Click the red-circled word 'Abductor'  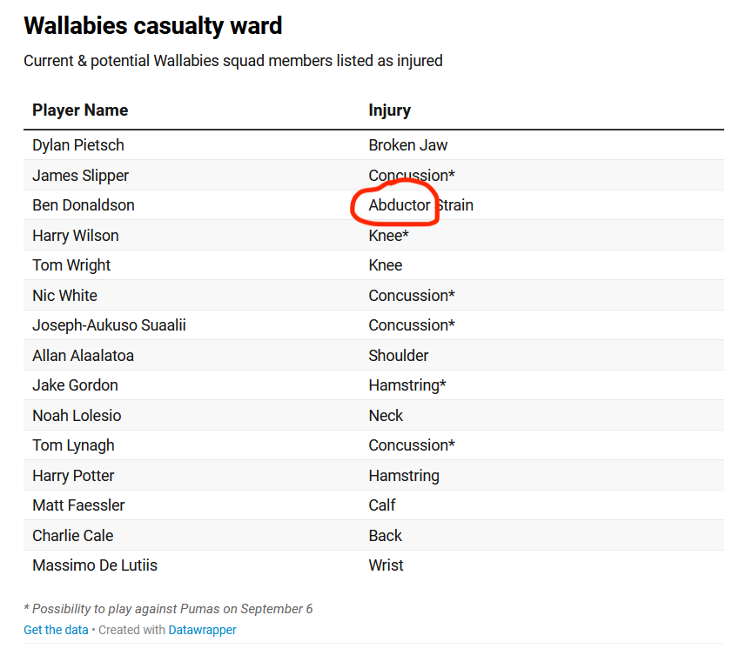tap(400, 205)
